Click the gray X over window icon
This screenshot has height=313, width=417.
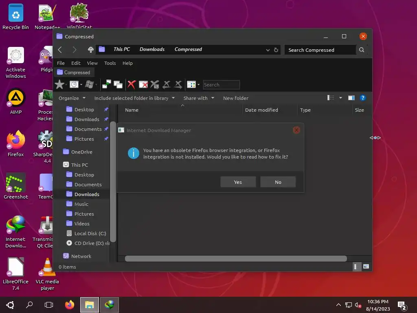[155, 84]
